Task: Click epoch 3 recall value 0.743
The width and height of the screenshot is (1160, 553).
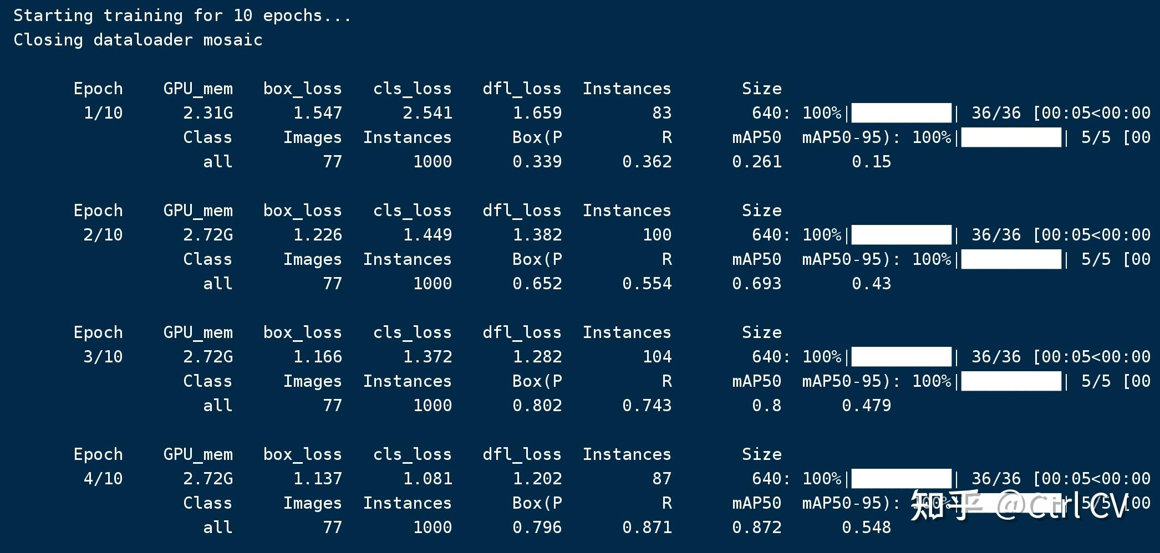Action: [x=647, y=406]
